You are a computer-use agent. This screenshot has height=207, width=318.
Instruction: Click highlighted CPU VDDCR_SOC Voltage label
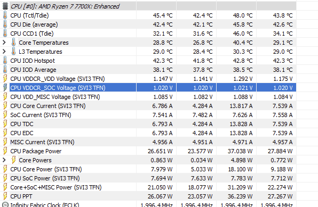pos(58,88)
